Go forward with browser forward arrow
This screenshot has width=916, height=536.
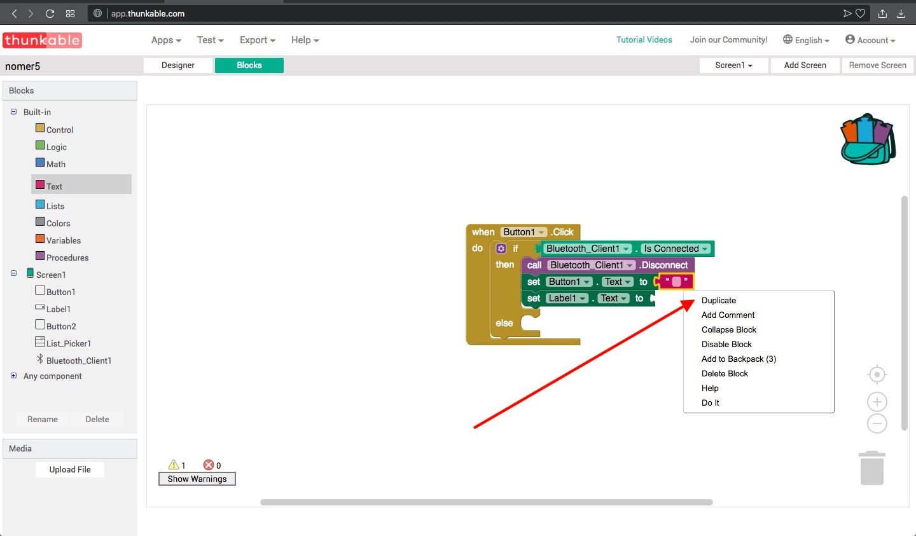31,13
